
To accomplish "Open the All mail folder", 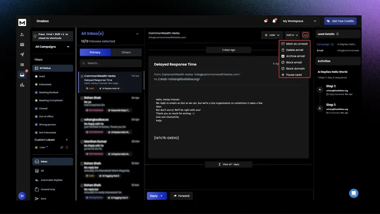I will coord(40,171).
